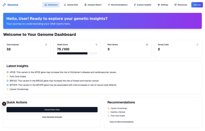
Task: Click the upload arrow icon beside Upload Data
Action: coord(65,5)
